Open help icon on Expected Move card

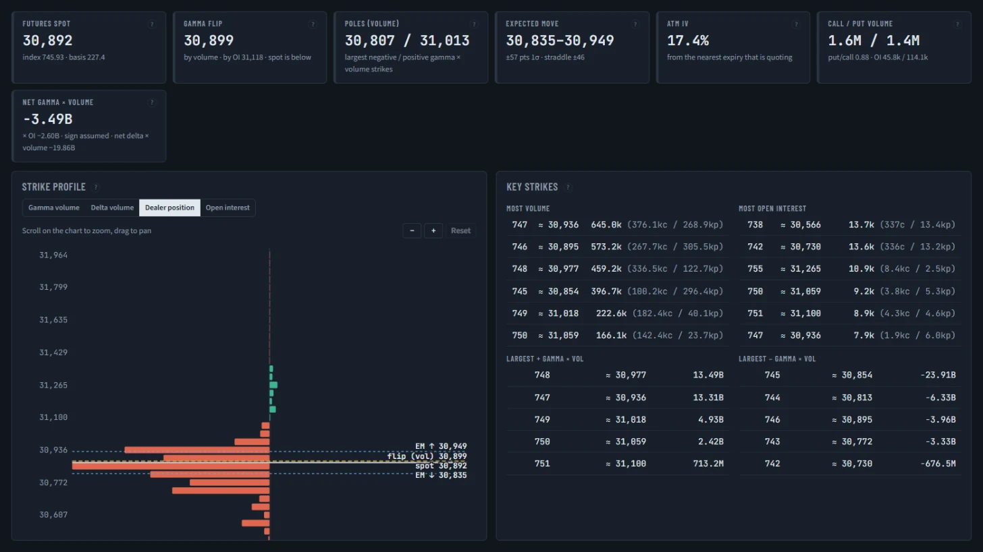635,24
